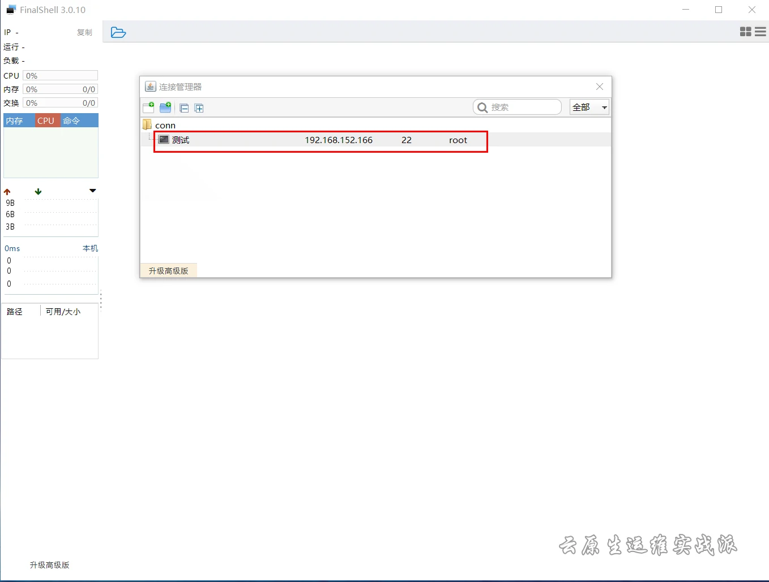Click the terminal icon beside 测试
Viewport: 769px width, 582px height.
(164, 140)
